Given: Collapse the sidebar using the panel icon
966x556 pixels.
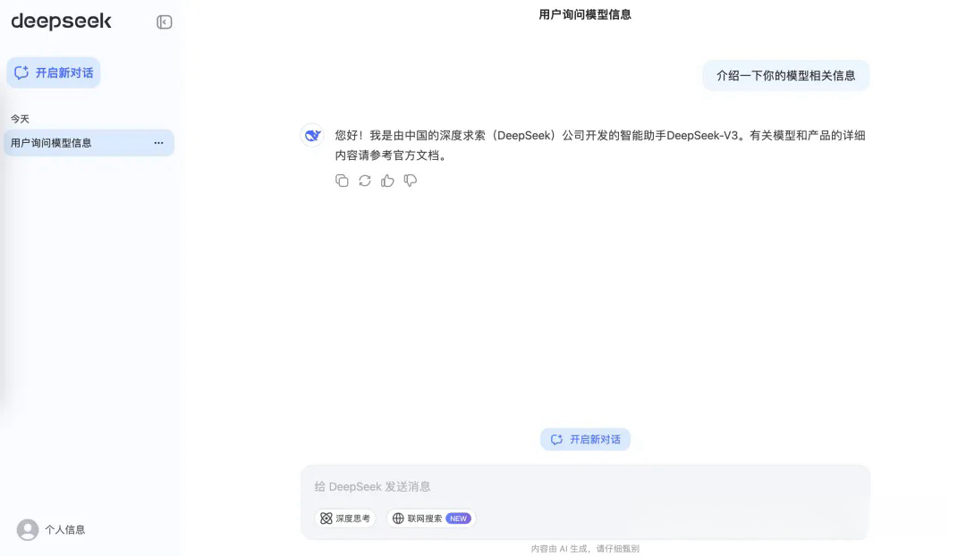Looking at the screenshot, I should (165, 22).
